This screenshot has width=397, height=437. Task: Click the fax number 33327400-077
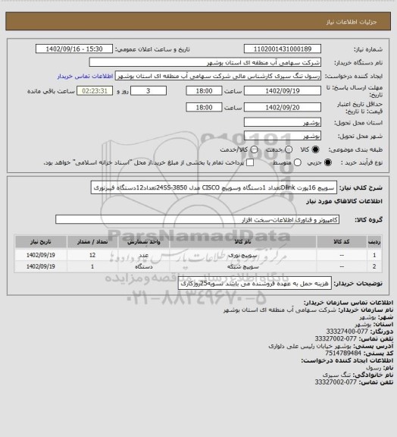coord(346,332)
